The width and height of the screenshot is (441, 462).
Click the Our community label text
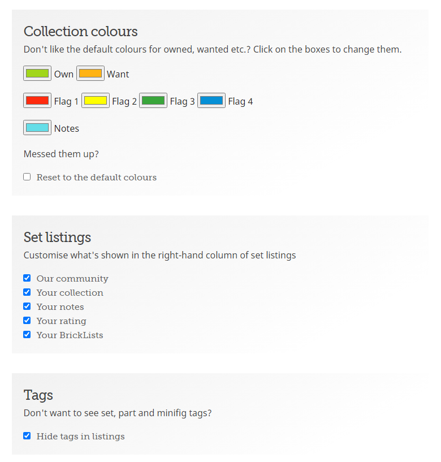(x=72, y=279)
